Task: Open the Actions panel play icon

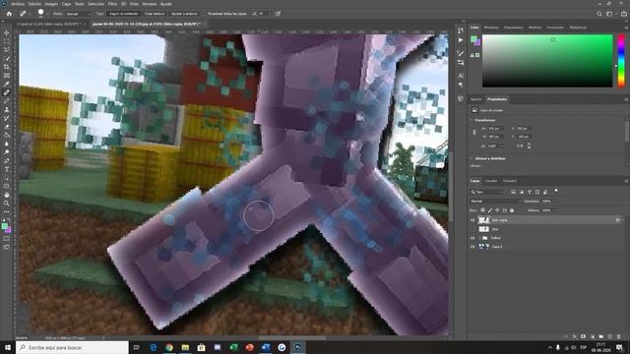Action: [x=461, y=40]
